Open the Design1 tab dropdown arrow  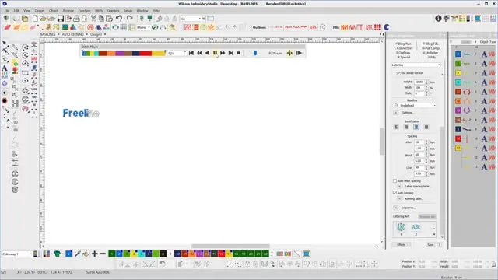pos(105,34)
